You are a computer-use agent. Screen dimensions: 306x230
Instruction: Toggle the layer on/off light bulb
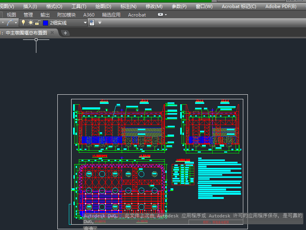23,23
